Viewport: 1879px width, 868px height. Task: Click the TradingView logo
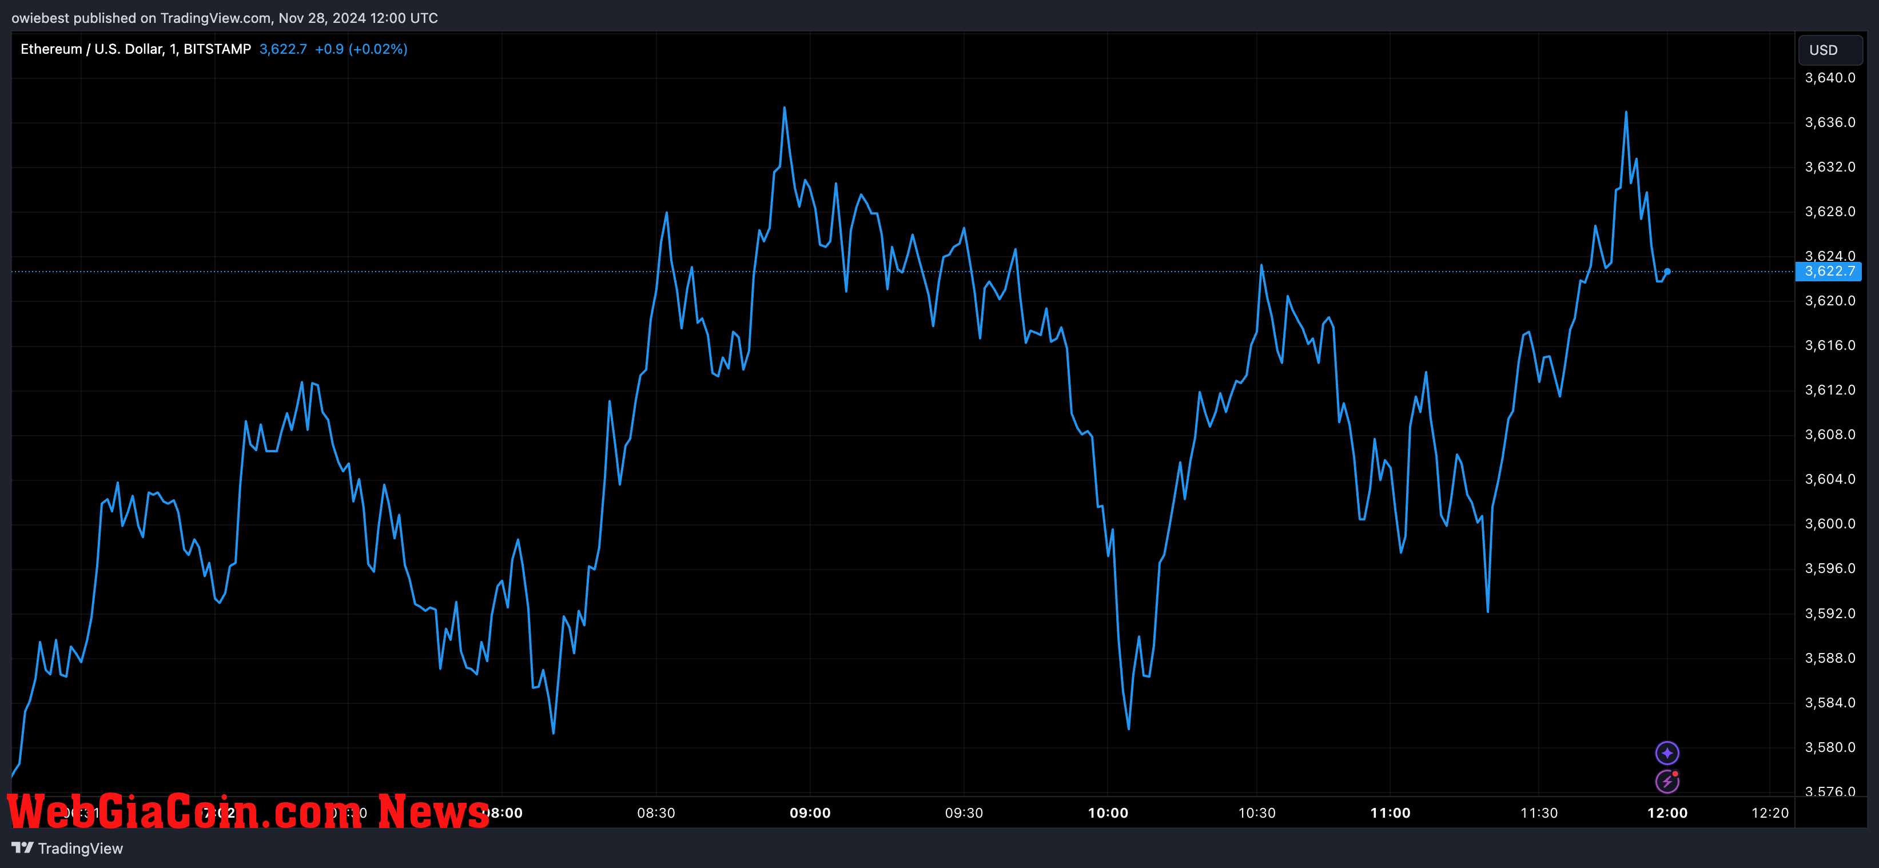[x=67, y=849]
